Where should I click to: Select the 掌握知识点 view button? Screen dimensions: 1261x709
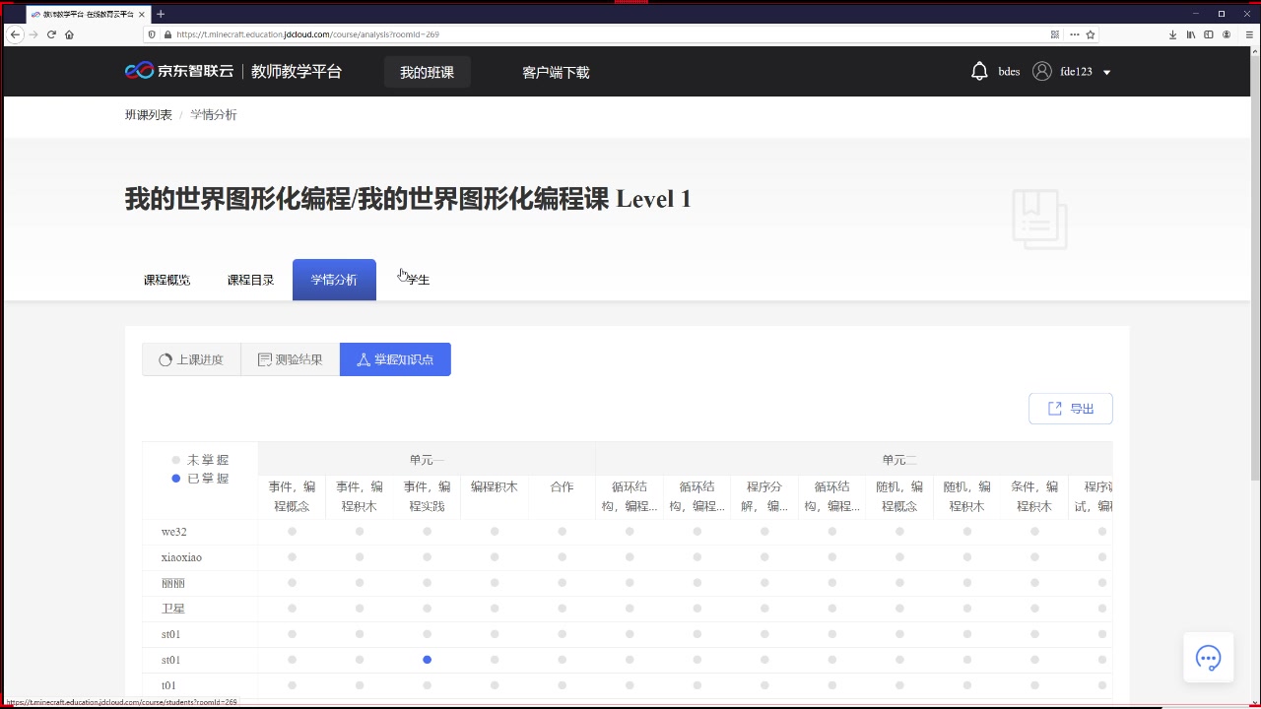click(x=395, y=359)
